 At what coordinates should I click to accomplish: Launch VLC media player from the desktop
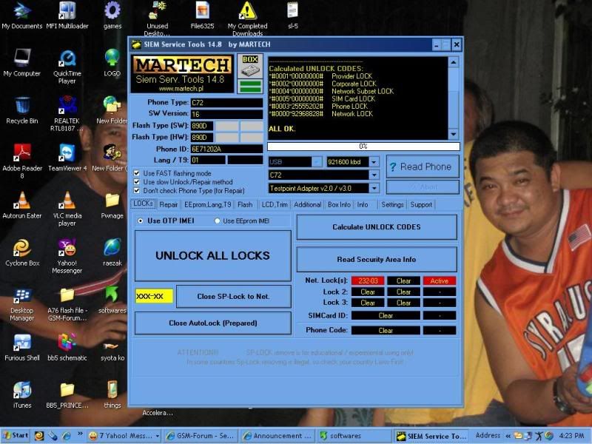click(x=67, y=209)
